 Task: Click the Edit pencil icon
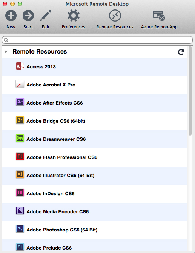click(x=46, y=15)
